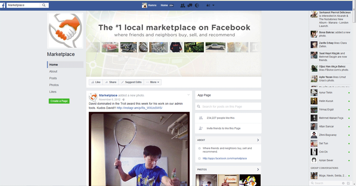The width and height of the screenshot is (356, 186).
Task: Open chat with Zihni Başsaray
Action: click(330, 135)
